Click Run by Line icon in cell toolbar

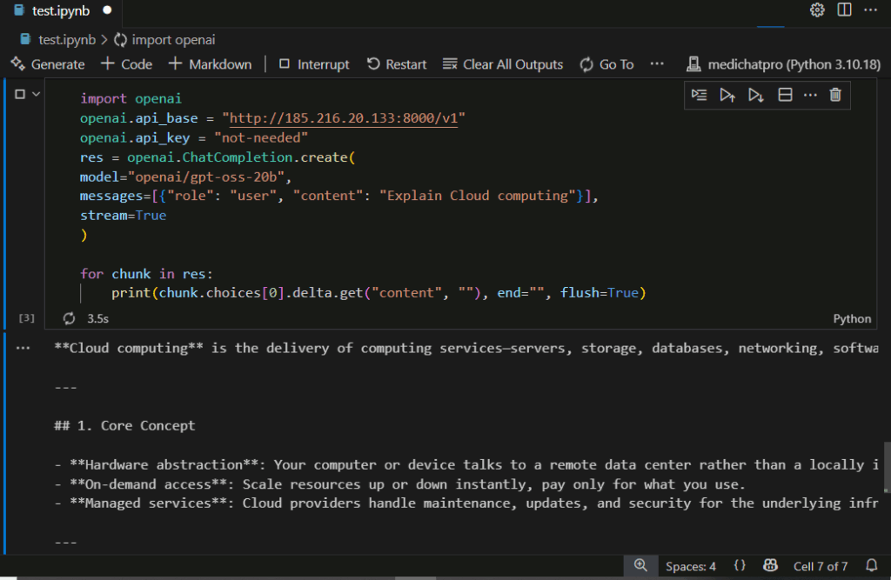[699, 95]
